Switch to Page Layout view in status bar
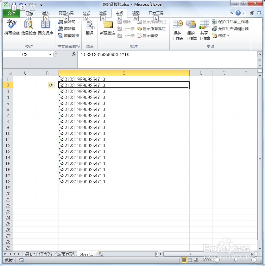The image size is (265, 266). click(190, 260)
